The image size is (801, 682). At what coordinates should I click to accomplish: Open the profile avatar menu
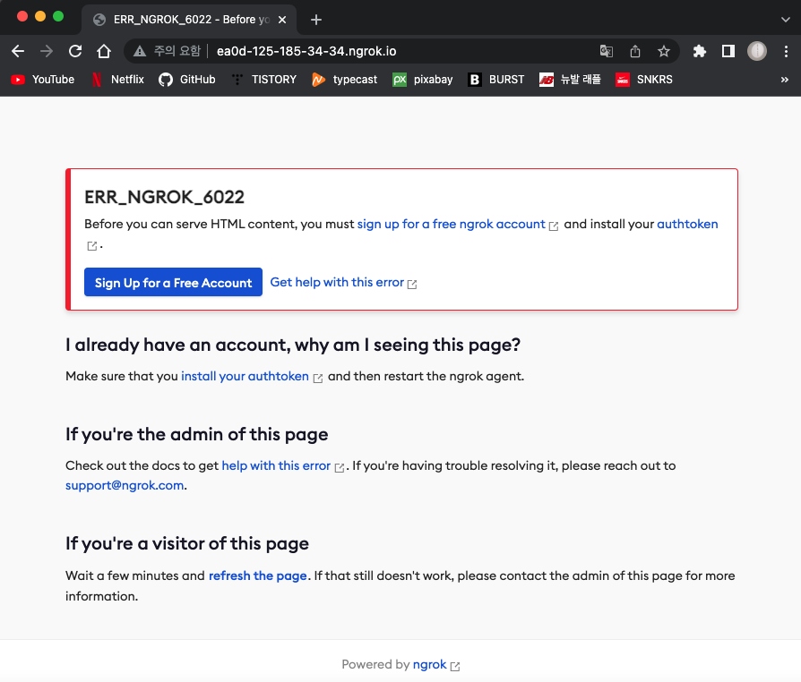coord(756,51)
